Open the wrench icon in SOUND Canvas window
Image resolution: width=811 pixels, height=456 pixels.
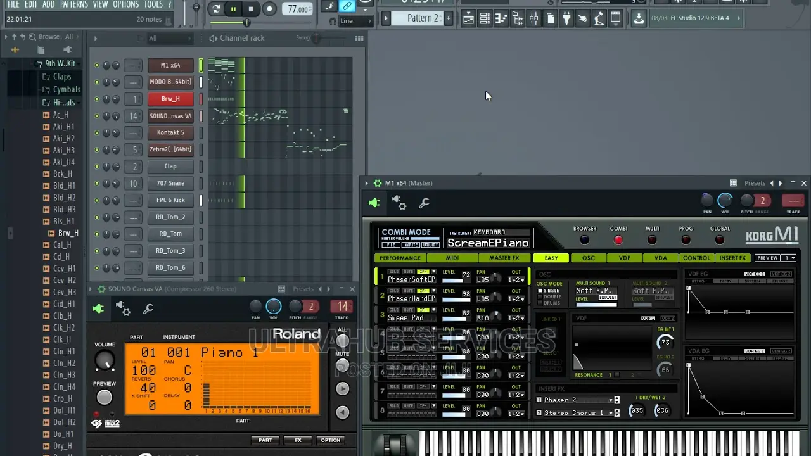click(x=148, y=308)
